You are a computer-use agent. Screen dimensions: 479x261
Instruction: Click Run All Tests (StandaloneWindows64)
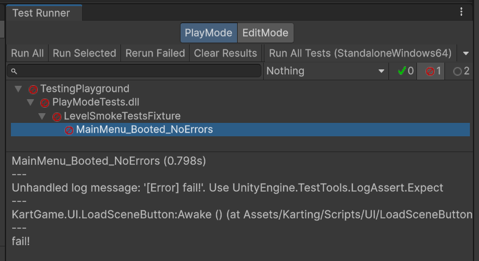click(360, 53)
